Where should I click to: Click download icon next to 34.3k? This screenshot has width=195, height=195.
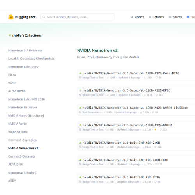click(145, 95)
